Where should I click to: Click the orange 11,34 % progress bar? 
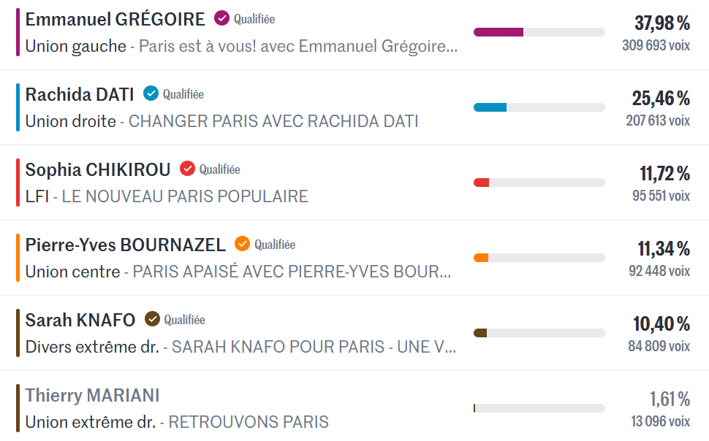(539, 258)
